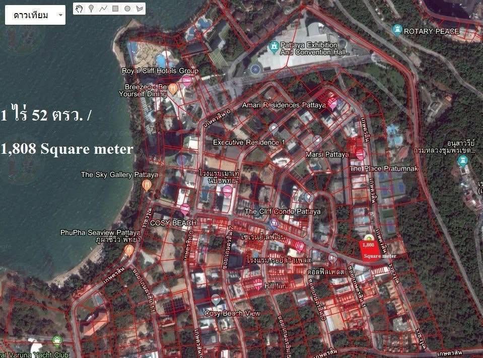The image size is (483, 358).
Task: Click the orange icon near The Sky Gallery Pattaya
Action: pyautogui.click(x=147, y=186)
